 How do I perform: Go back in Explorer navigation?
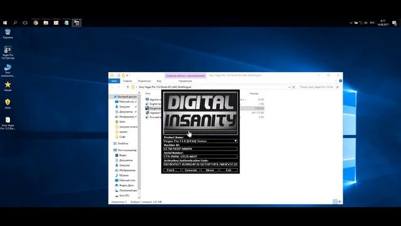pos(112,87)
